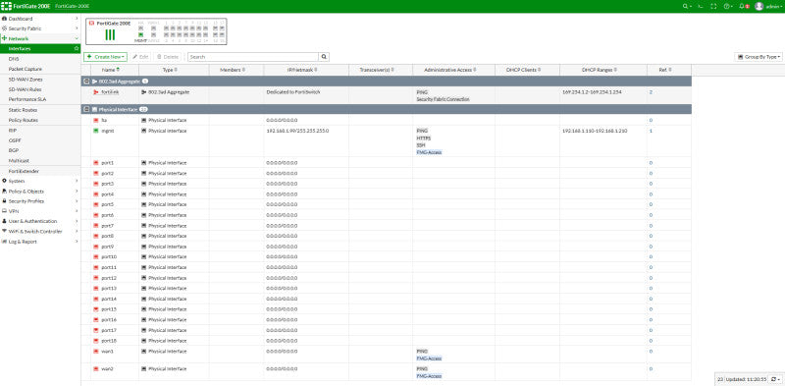This screenshot has width=785, height=386.
Task: Open the mgmt reference count link 1
Action: click(x=651, y=131)
